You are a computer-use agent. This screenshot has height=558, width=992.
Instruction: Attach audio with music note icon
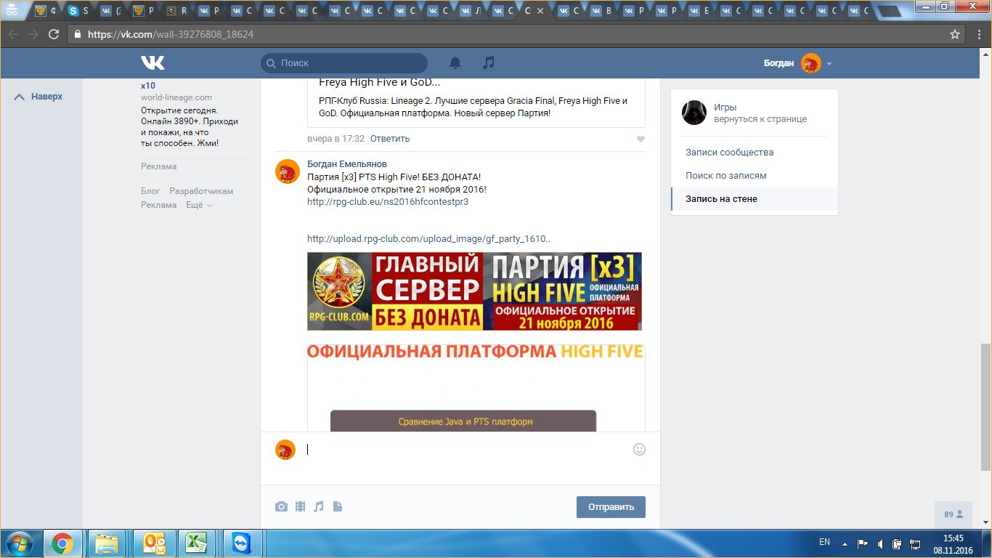pyautogui.click(x=319, y=507)
